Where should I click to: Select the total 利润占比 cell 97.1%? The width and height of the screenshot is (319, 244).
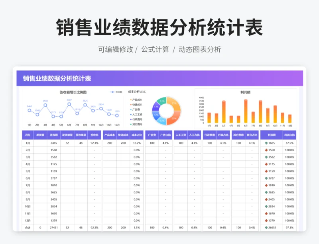pyautogui.click(x=289, y=228)
